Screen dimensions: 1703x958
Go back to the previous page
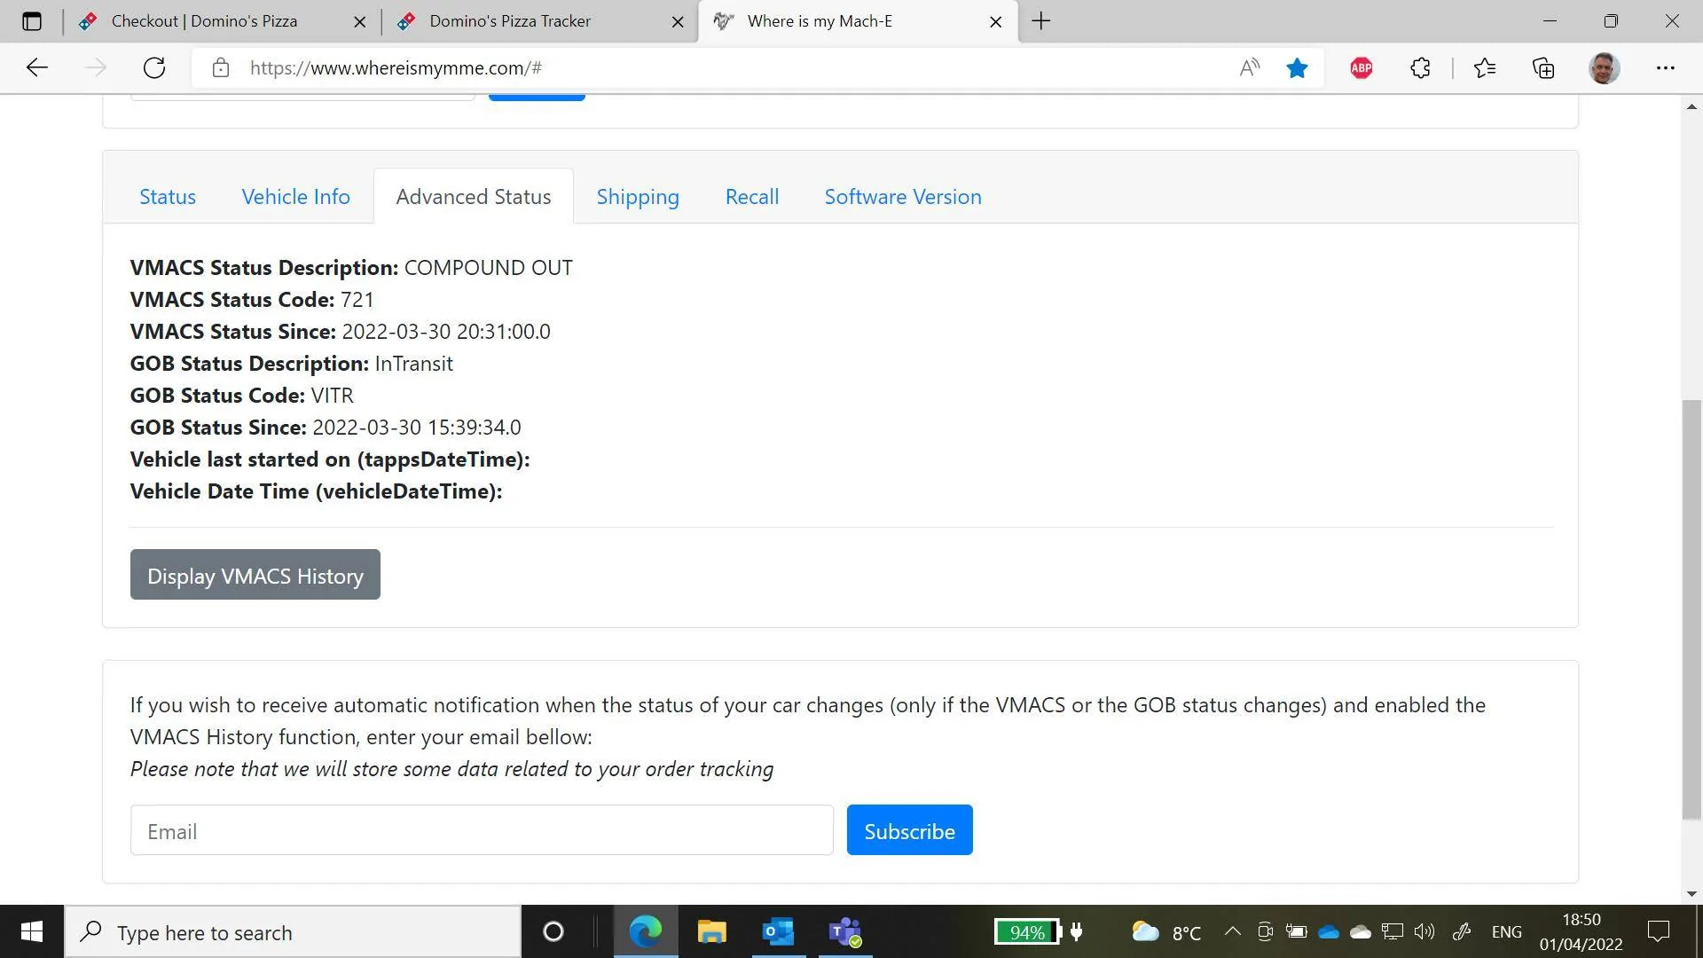point(37,68)
